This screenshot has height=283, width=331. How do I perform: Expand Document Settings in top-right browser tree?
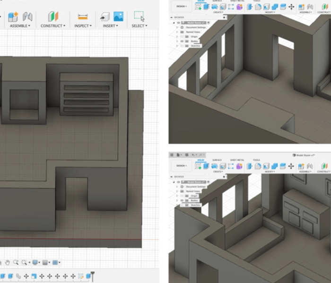pyautogui.click(x=177, y=27)
